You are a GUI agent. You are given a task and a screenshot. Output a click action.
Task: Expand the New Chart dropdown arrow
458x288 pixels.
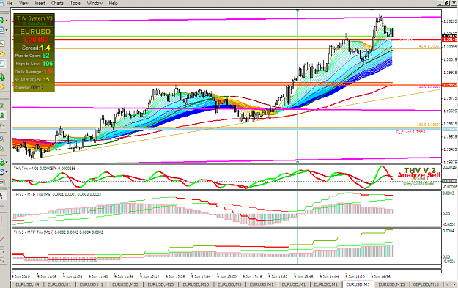7,21
